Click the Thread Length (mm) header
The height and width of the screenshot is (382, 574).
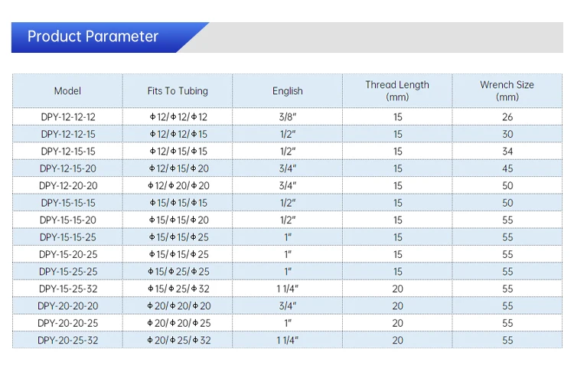(397, 91)
